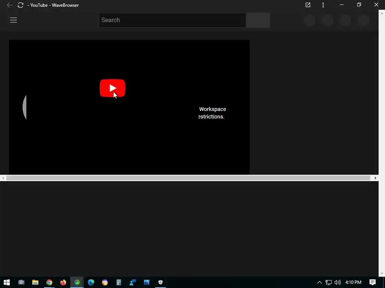385x288 pixels.
Task: Open the volume speaker tray icon
Action: pos(338,282)
